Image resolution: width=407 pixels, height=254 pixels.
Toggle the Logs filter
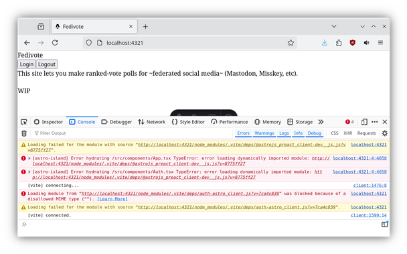(x=284, y=133)
